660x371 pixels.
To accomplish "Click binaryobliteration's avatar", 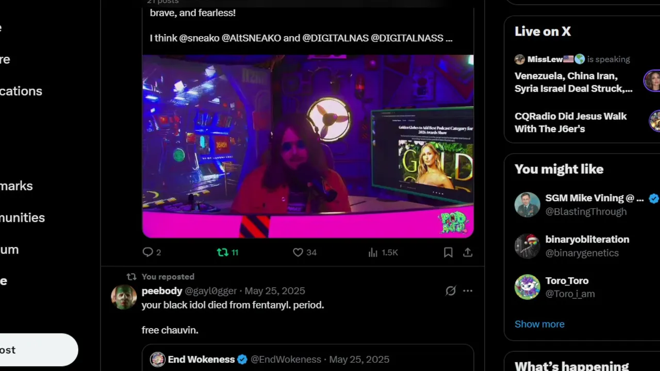I will (527, 246).
